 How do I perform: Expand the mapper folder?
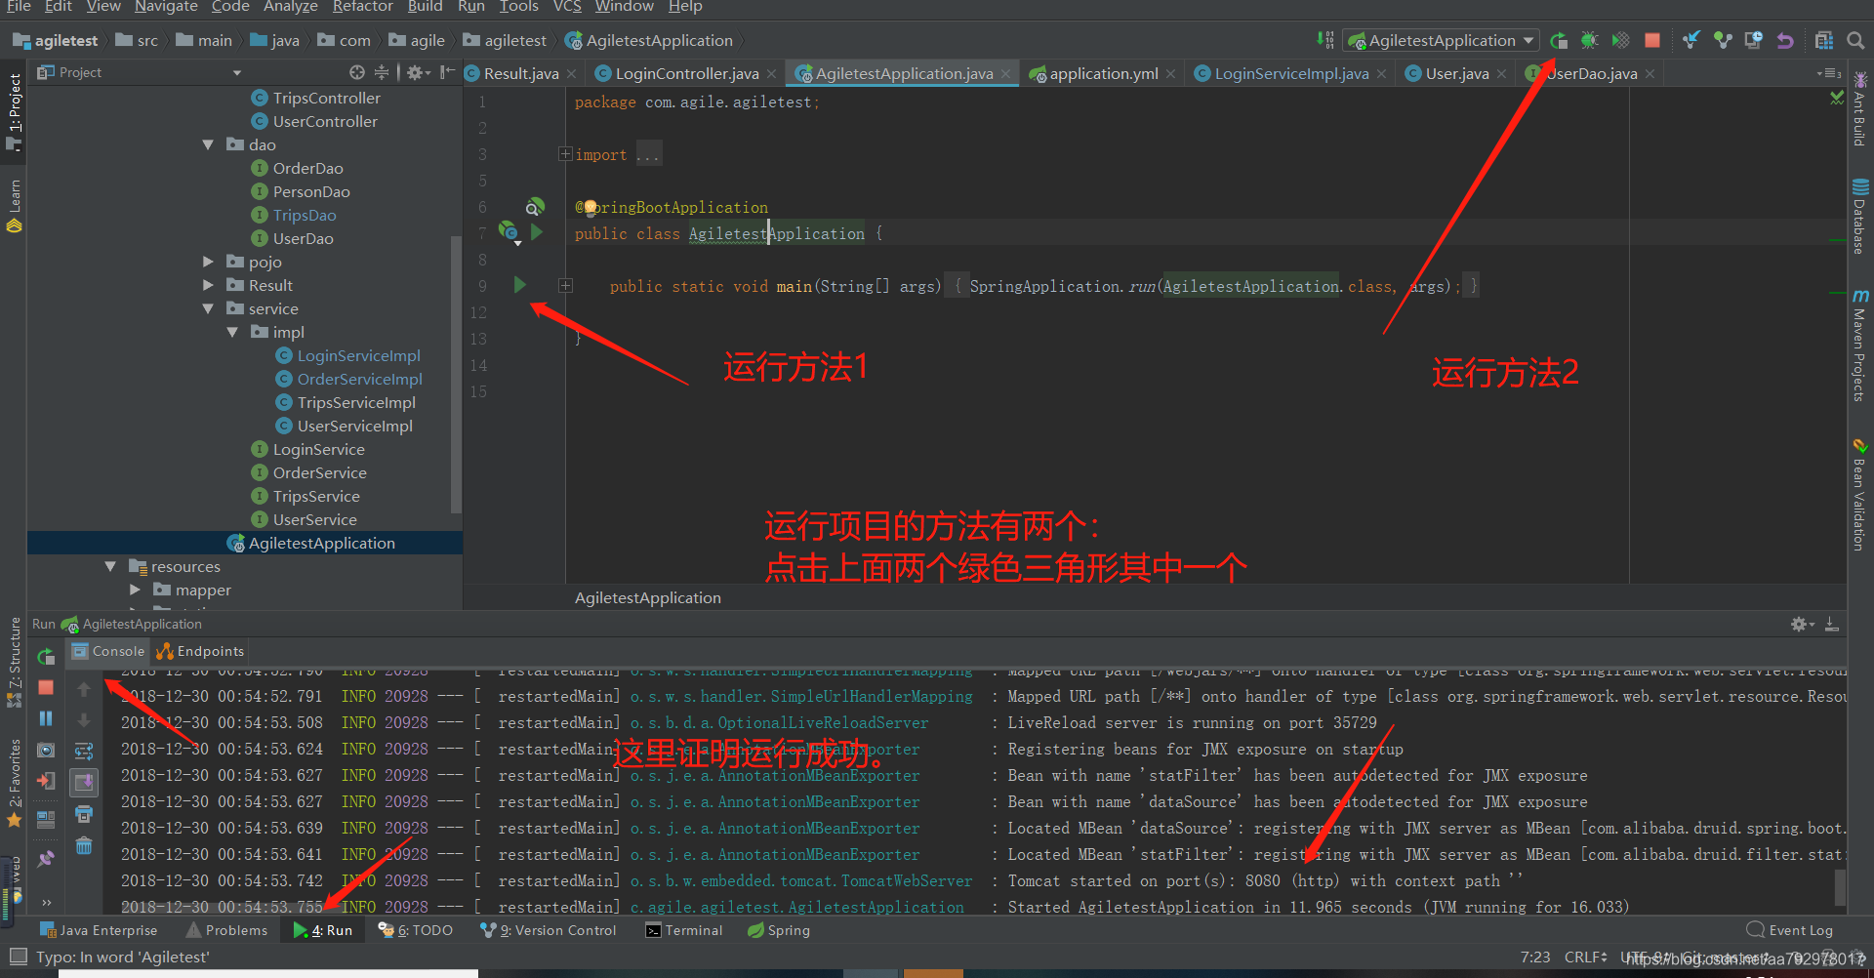click(135, 590)
